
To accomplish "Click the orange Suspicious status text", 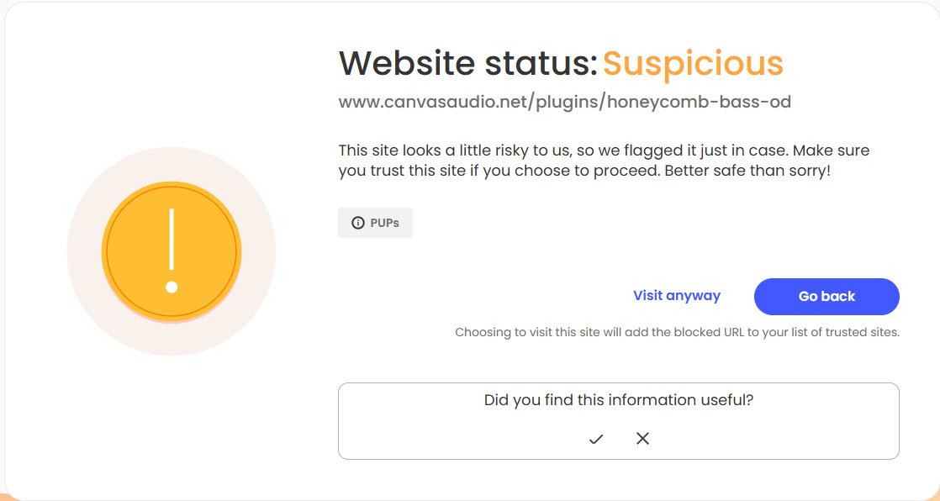I will click(693, 63).
